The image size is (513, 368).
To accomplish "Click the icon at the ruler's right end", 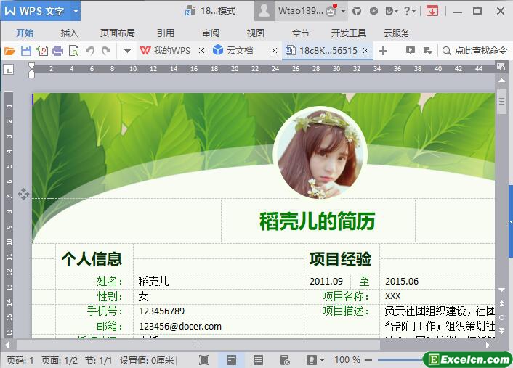I will coord(501,67).
